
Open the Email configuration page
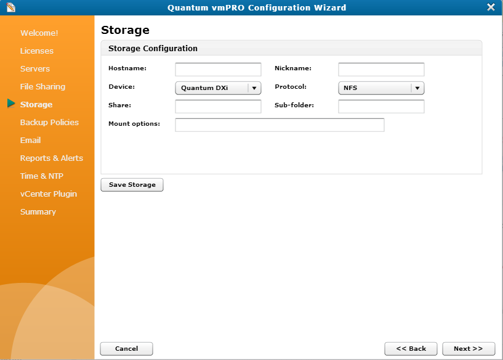[30, 140]
